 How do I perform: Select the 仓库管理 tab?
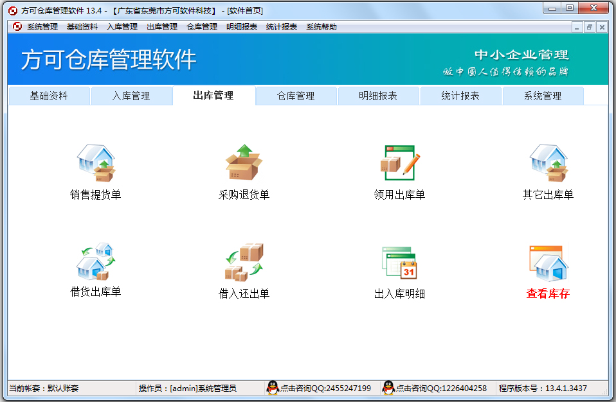[296, 96]
